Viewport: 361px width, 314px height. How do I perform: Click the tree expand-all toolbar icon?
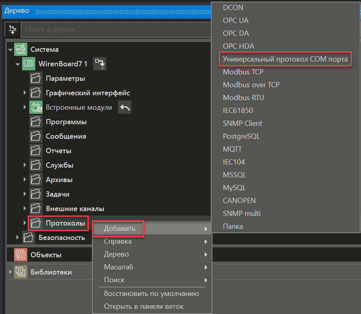point(12,29)
